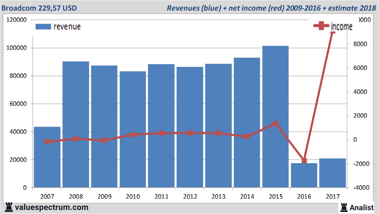Select the 100000 revenue axis label
This screenshot has width=379, height=214.
click(x=16, y=48)
